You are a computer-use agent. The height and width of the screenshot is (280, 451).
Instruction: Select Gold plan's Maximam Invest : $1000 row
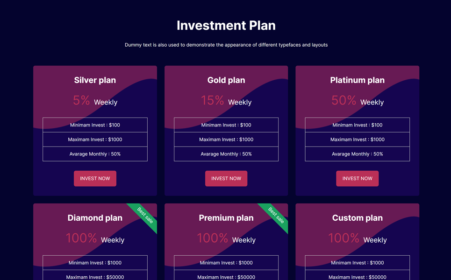226,140
